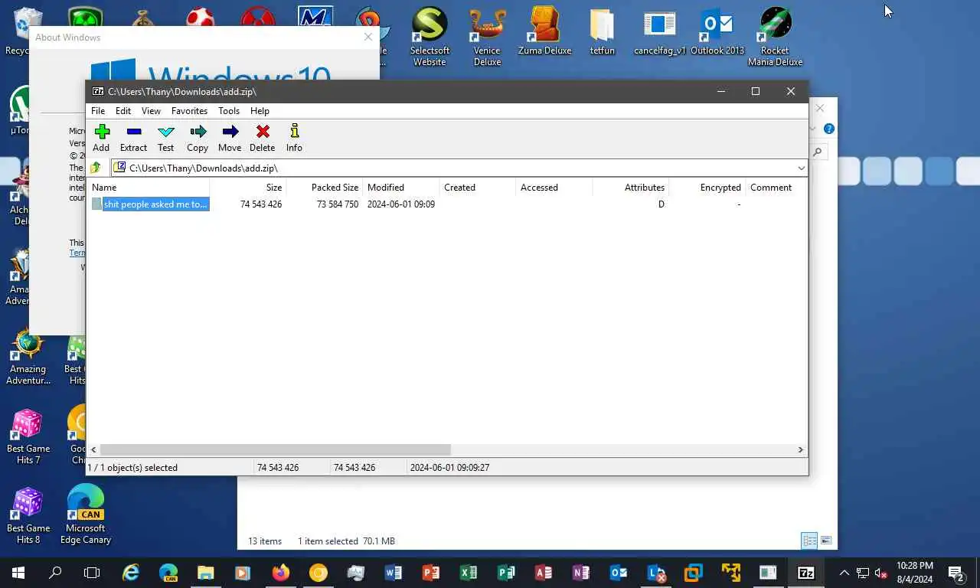This screenshot has height=588, width=980.
Task: Click the horizontal scrollbar thumb in 7-Zip
Action: [x=275, y=450]
